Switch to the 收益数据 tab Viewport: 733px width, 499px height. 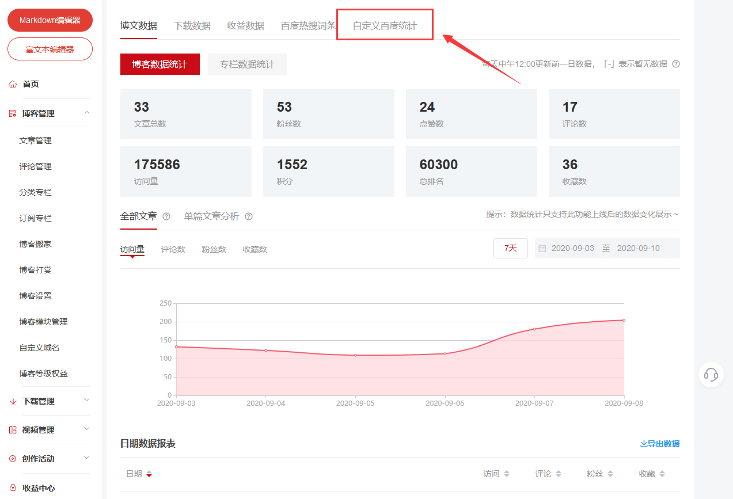coord(246,26)
